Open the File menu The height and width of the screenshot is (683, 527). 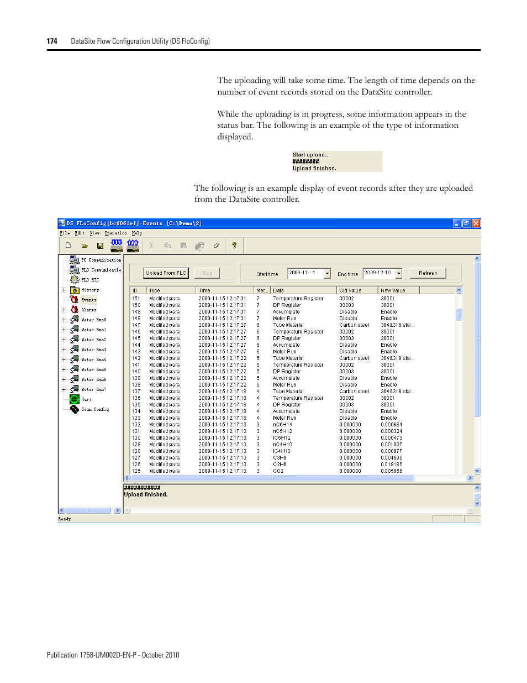[x=65, y=233]
